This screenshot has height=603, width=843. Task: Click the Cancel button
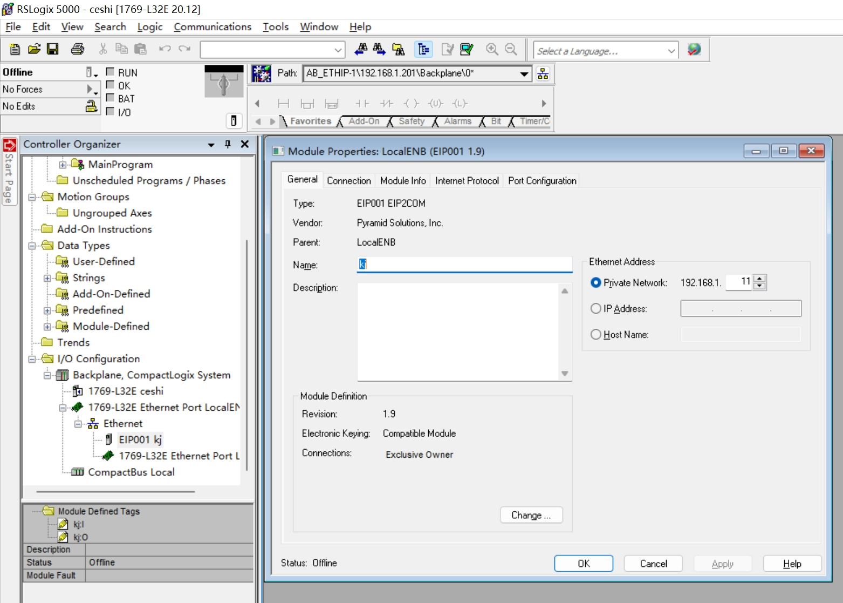click(653, 564)
